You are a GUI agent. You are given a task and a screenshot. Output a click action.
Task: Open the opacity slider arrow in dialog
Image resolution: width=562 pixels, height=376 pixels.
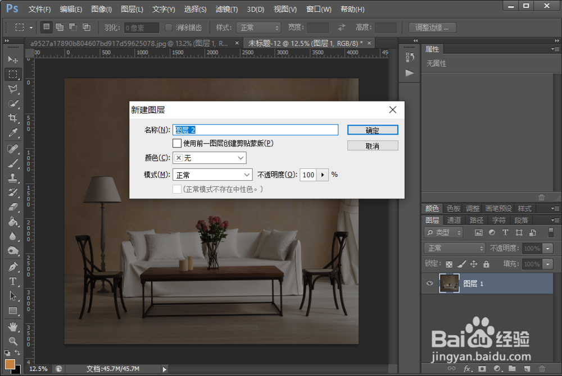[x=323, y=175]
